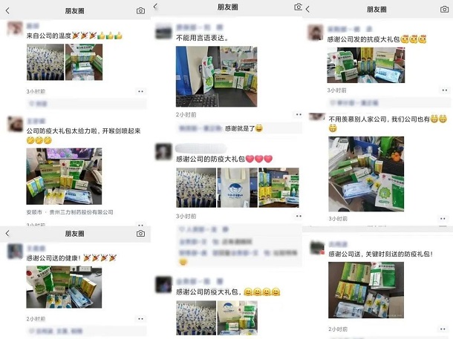Tap the camera icon in the top-right Moments header
Image resolution: width=453 pixels, height=339 pixels.
point(444,9)
